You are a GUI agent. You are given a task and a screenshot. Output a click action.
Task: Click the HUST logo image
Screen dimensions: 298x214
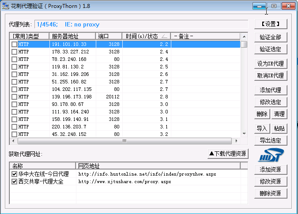tap(271, 155)
